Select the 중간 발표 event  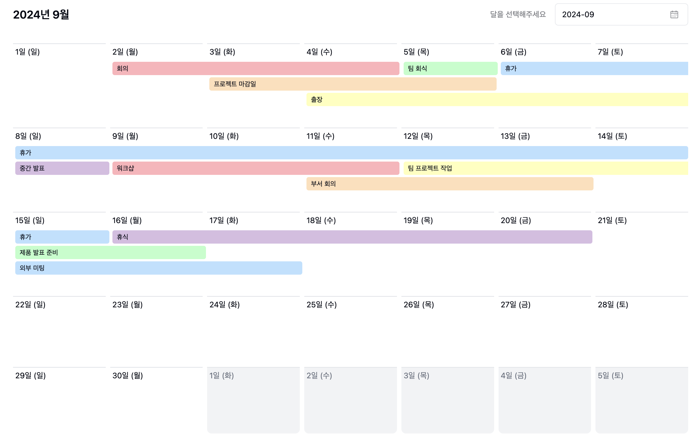[x=62, y=168]
